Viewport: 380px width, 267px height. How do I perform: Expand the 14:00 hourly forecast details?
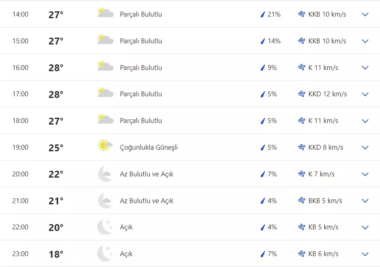(365, 15)
